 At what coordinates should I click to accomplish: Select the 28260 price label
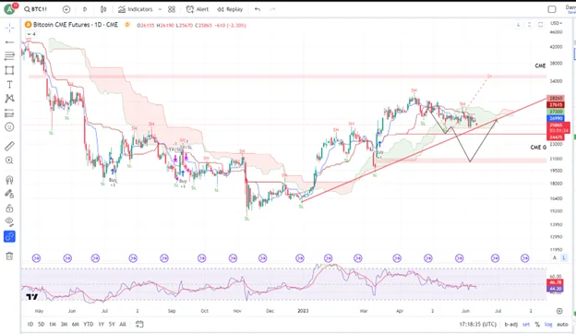pos(556,98)
